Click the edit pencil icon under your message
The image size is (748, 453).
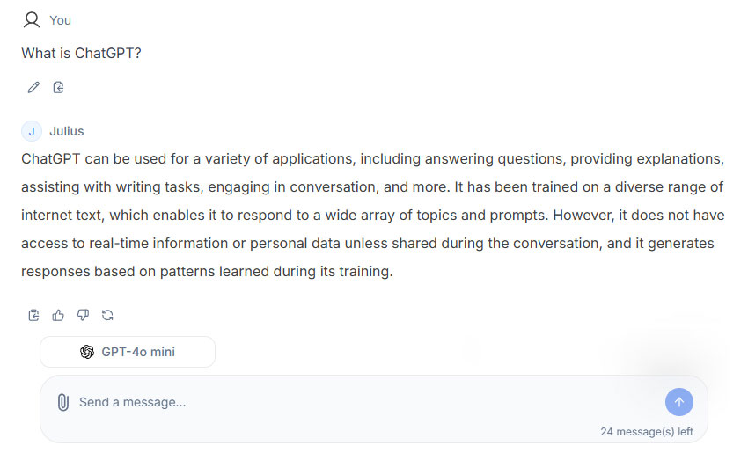point(33,87)
